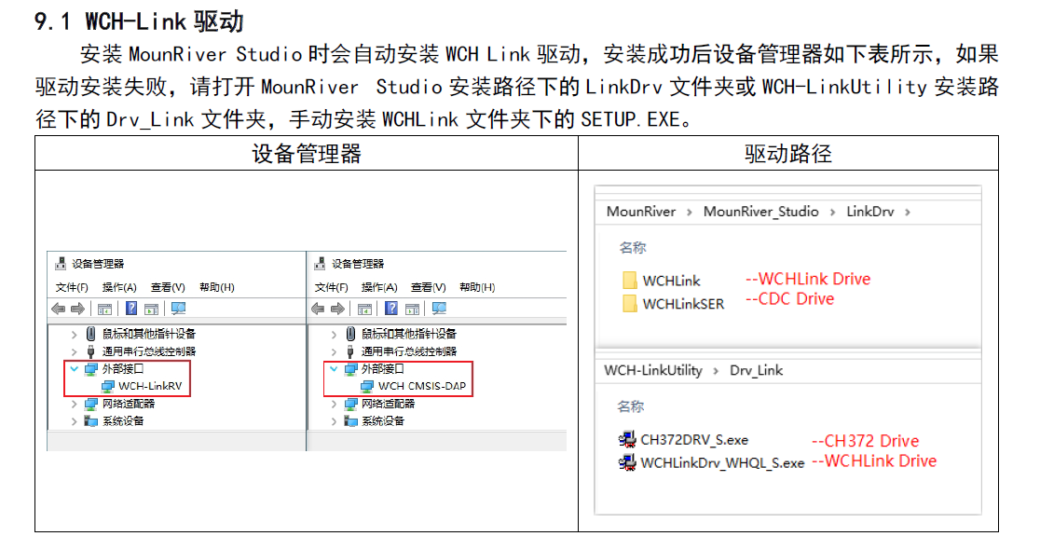
Task: Click WCH-LinkUtility breadcrumb segment
Action: 652,370
